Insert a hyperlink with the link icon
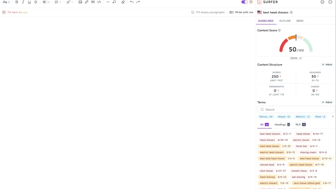 click(86, 2)
